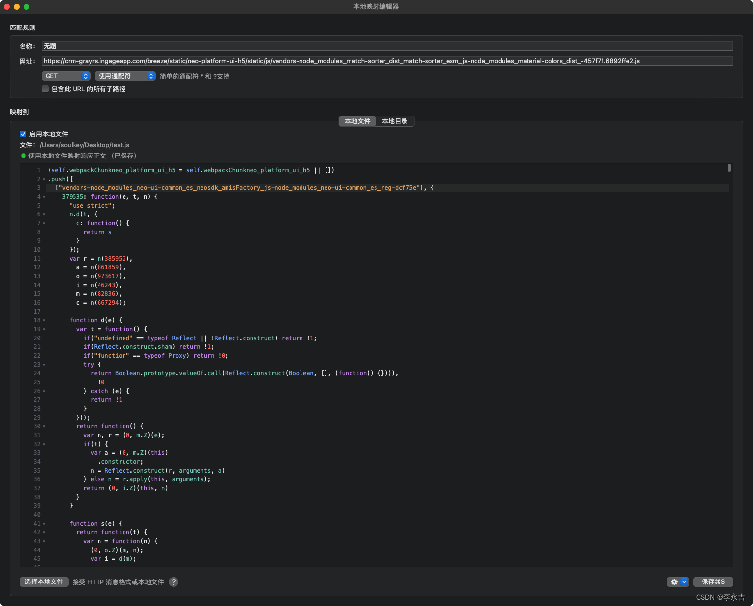Click code line c = n(667294);
Screen dimensions: 753x606
[x=101, y=303]
